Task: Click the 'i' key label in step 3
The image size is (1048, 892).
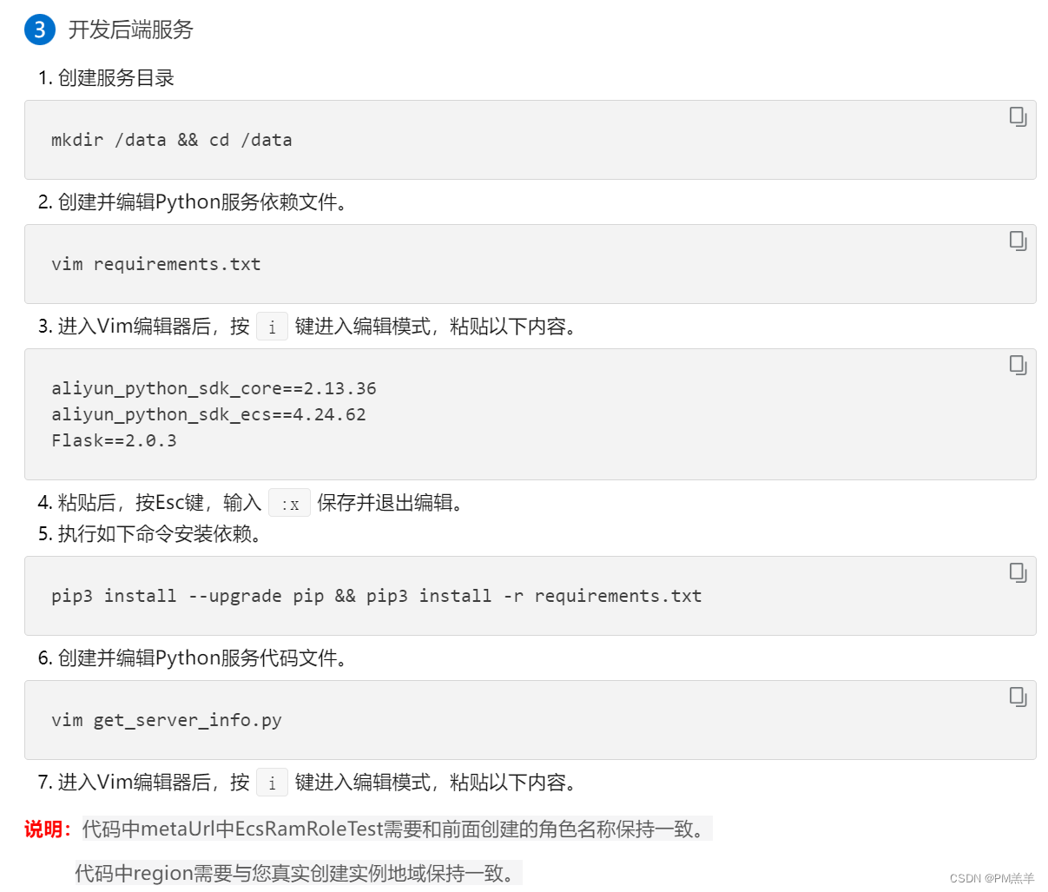Action: pyautogui.click(x=272, y=327)
